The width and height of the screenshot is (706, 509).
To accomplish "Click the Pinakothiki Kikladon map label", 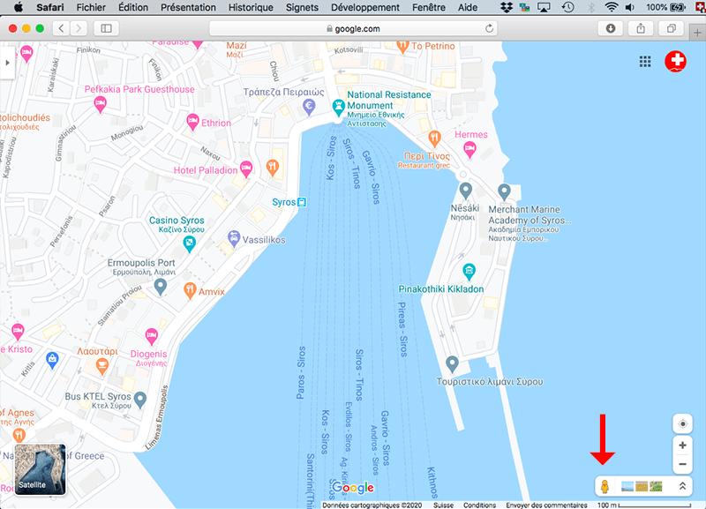I will pos(441,289).
